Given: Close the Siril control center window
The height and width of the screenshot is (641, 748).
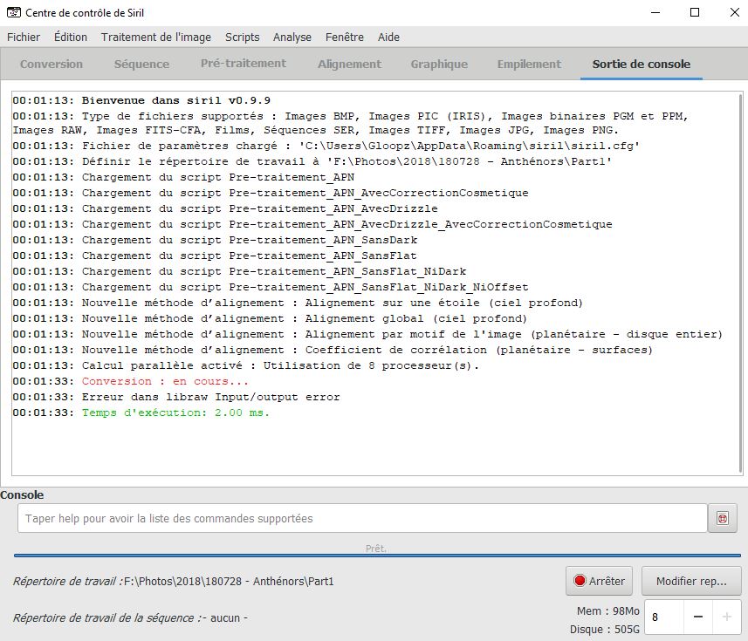Looking at the screenshot, I should [x=735, y=12].
